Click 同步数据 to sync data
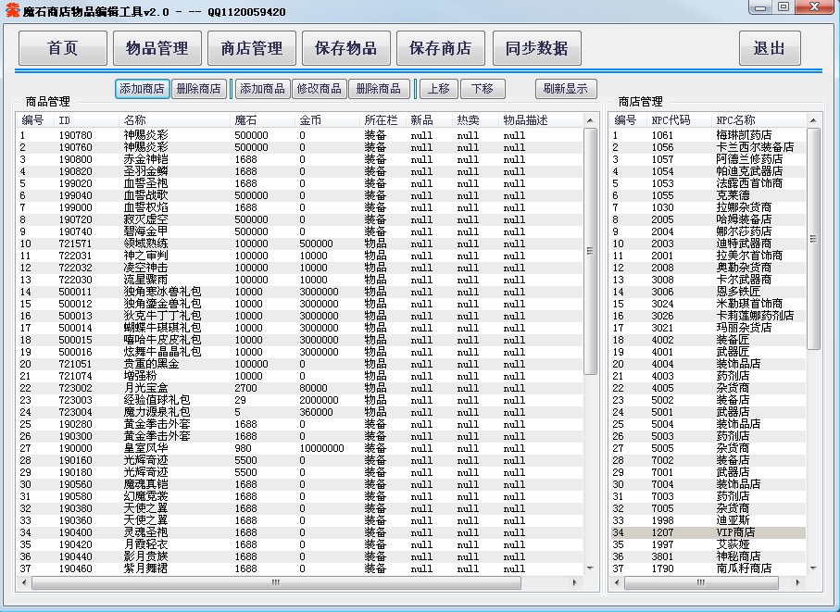 pyautogui.click(x=536, y=48)
